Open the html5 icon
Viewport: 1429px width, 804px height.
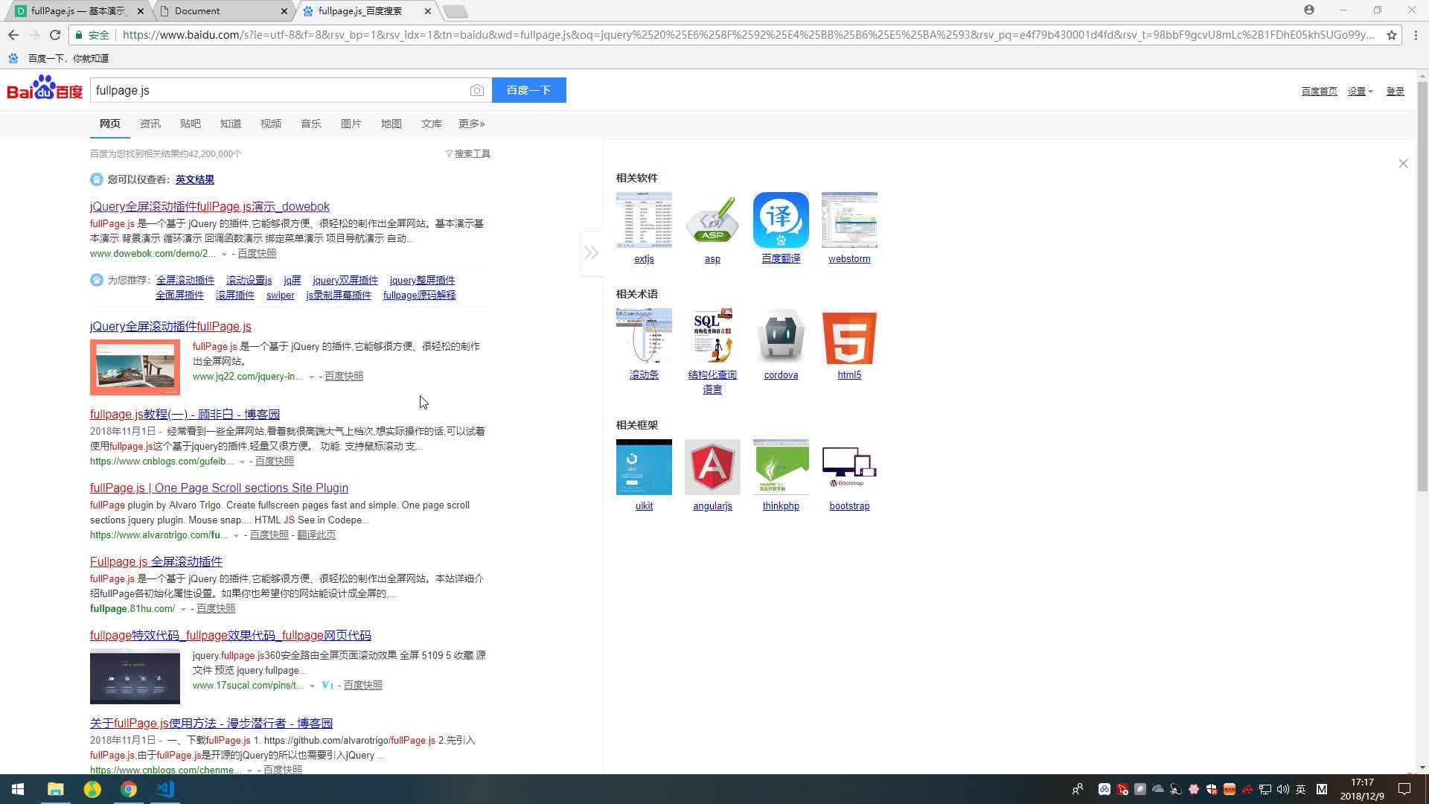coord(849,336)
